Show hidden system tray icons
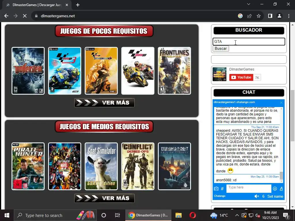Image resolution: width=295 pixels, height=221 pixels. pyautogui.click(x=237, y=215)
